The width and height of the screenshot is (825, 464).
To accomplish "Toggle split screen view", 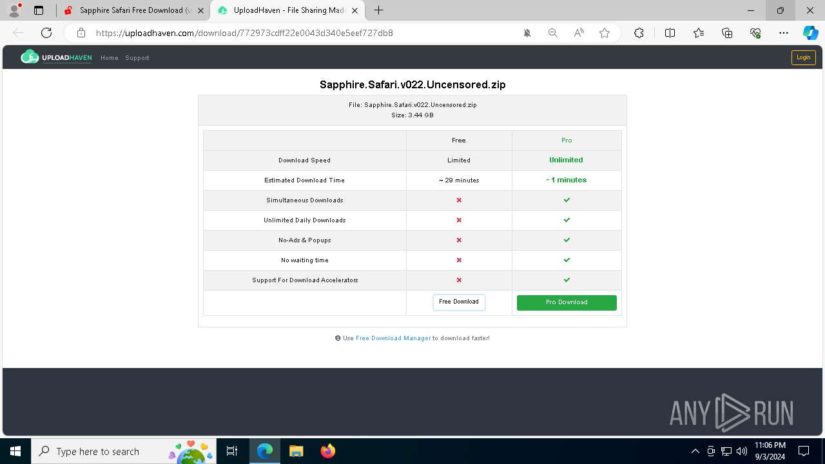I will tap(670, 33).
